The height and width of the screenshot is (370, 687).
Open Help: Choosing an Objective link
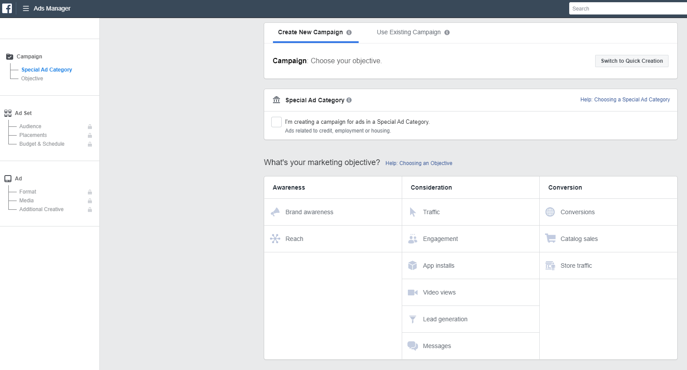[418, 163]
